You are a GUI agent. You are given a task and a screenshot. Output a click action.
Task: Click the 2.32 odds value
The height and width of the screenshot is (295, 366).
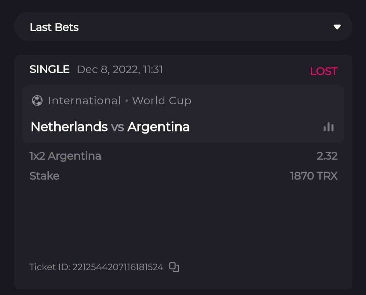coord(327,156)
